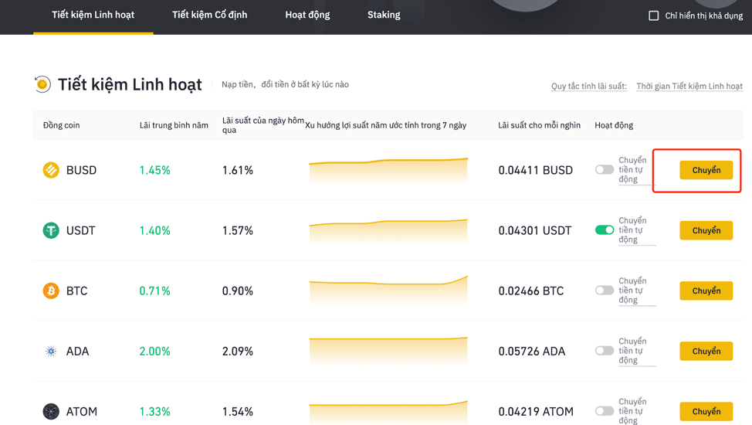Image resolution: width=752 pixels, height=425 pixels.
Task: Click the BUSD coin icon
Action: (x=51, y=170)
